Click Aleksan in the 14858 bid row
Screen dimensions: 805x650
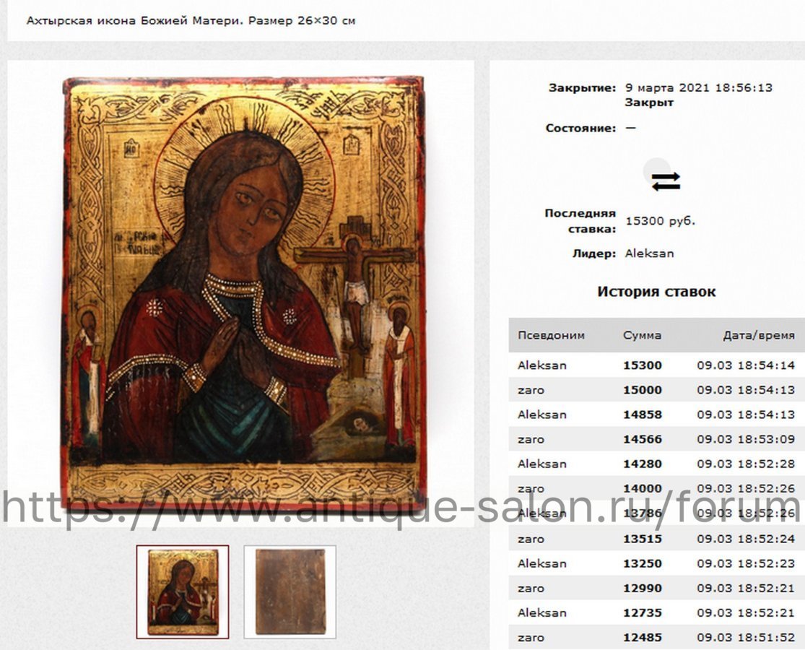pyautogui.click(x=542, y=415)
